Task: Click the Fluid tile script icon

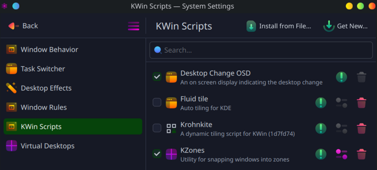Action: click(171, 103)
